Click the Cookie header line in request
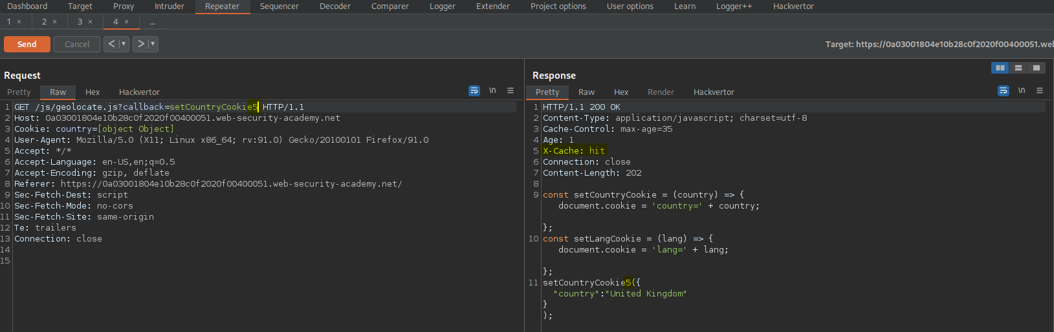The image size is (1054, 332). [x=94, y=129]
